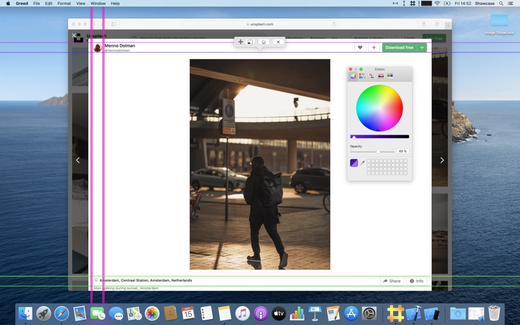This screenshot has height=325, width=520.
Task: Open Apple TV from the Dock
Action: click(279, 313)
